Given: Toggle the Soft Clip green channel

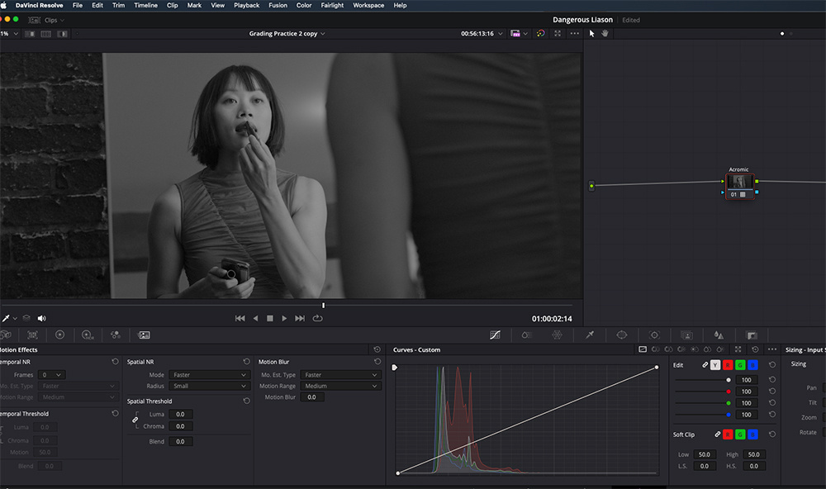Looking at the screenshot, I should click(x=740, y=434).
